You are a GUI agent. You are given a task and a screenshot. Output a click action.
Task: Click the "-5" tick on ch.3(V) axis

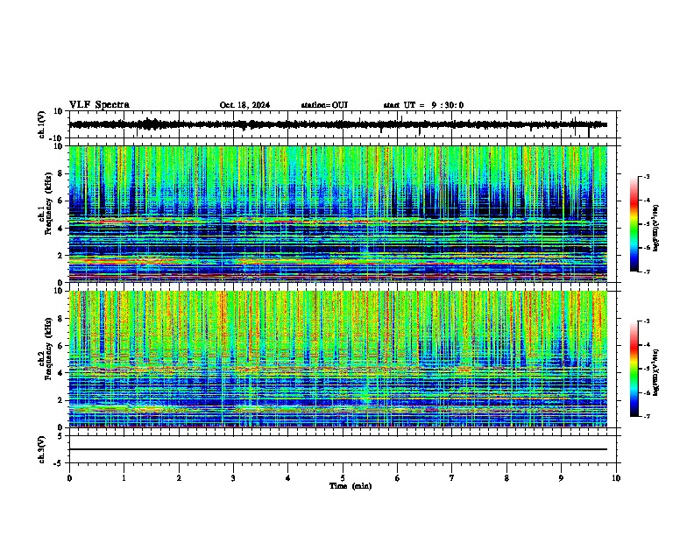[x=59, y=463]
